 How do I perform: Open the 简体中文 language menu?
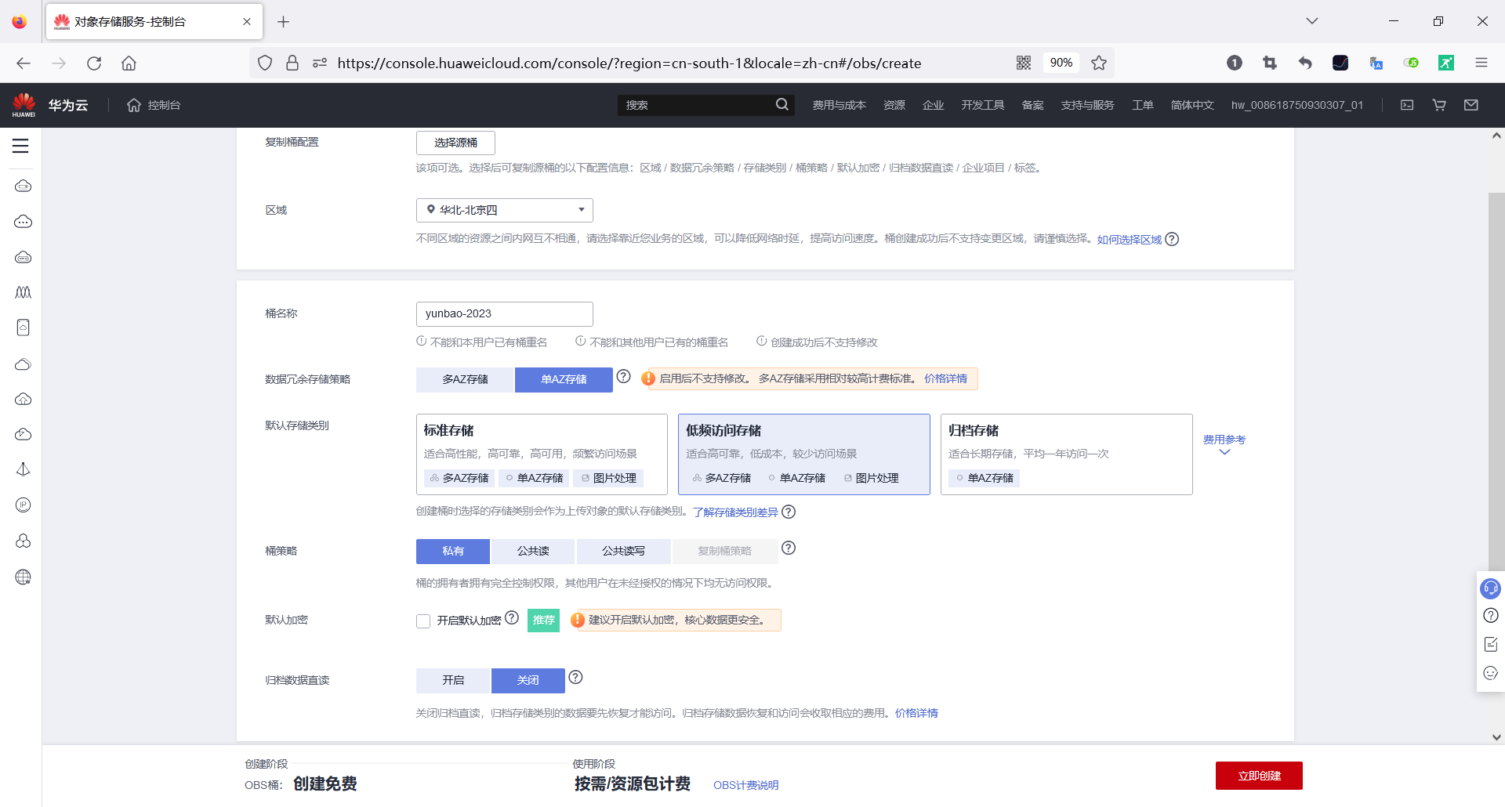1191,105
